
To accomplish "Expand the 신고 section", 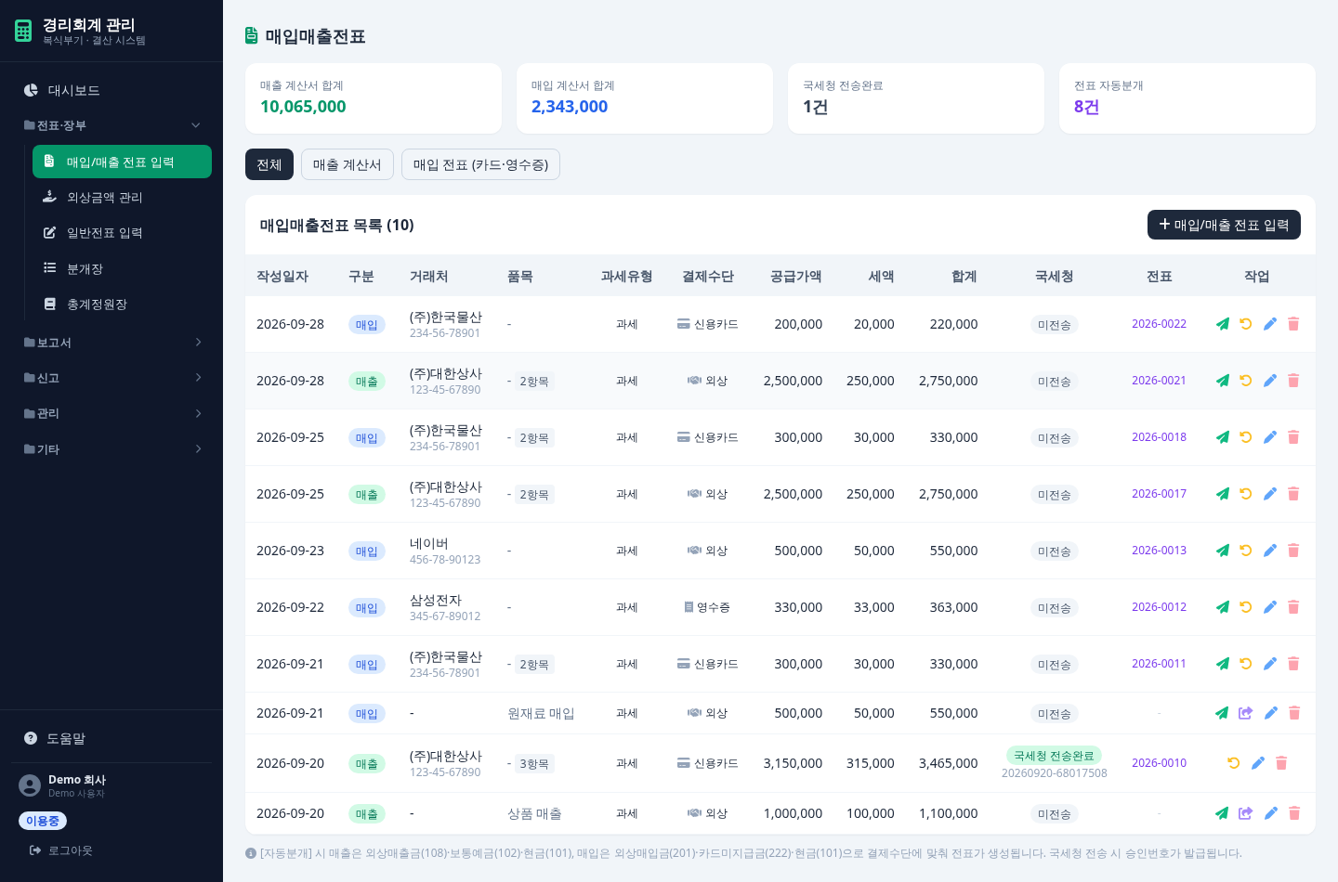I will coord(111,378).
